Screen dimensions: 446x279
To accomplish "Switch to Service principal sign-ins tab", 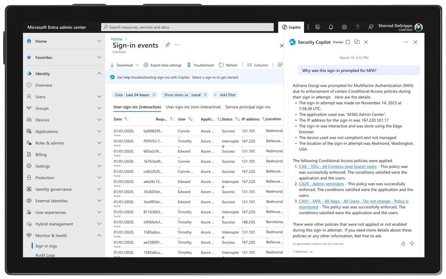I will coord(248,107).
